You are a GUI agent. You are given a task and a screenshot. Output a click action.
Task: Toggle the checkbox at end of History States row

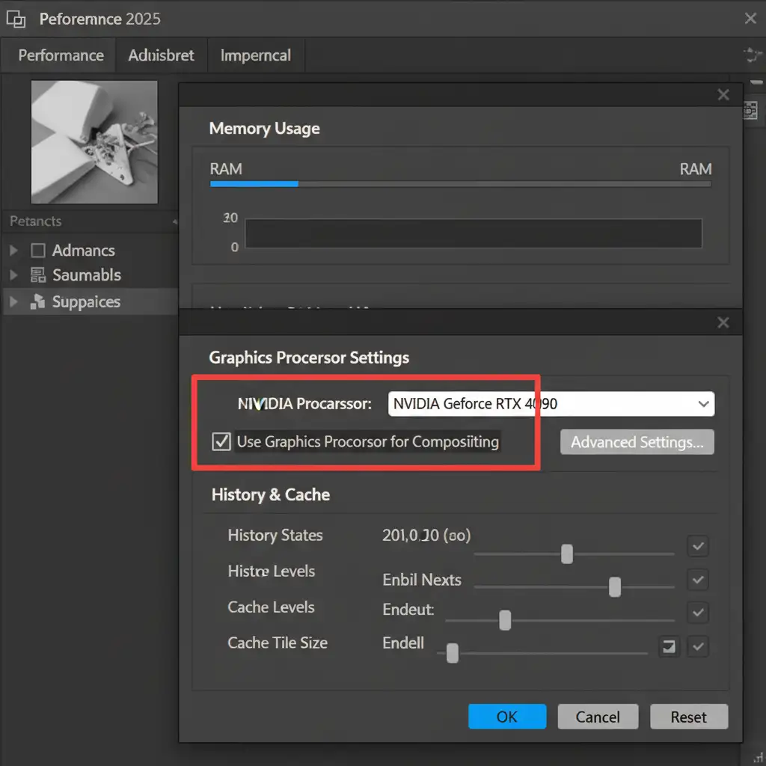point(698,546)
